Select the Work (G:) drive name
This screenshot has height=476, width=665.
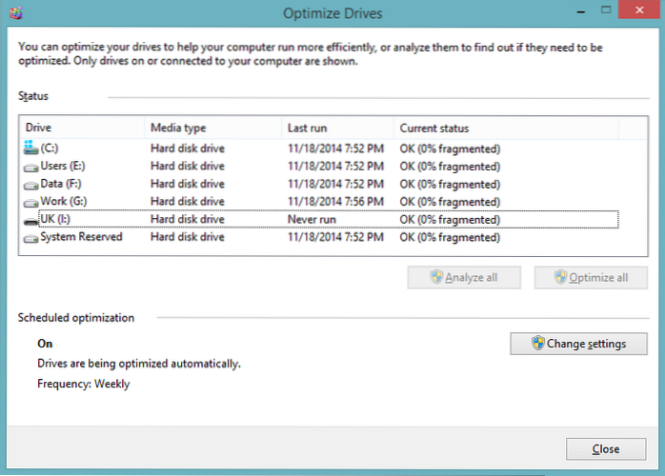pyautogui.click(x=64, y=201)
